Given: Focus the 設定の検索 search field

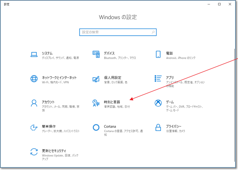Looking at the screenshot, I should click(115, 32).
